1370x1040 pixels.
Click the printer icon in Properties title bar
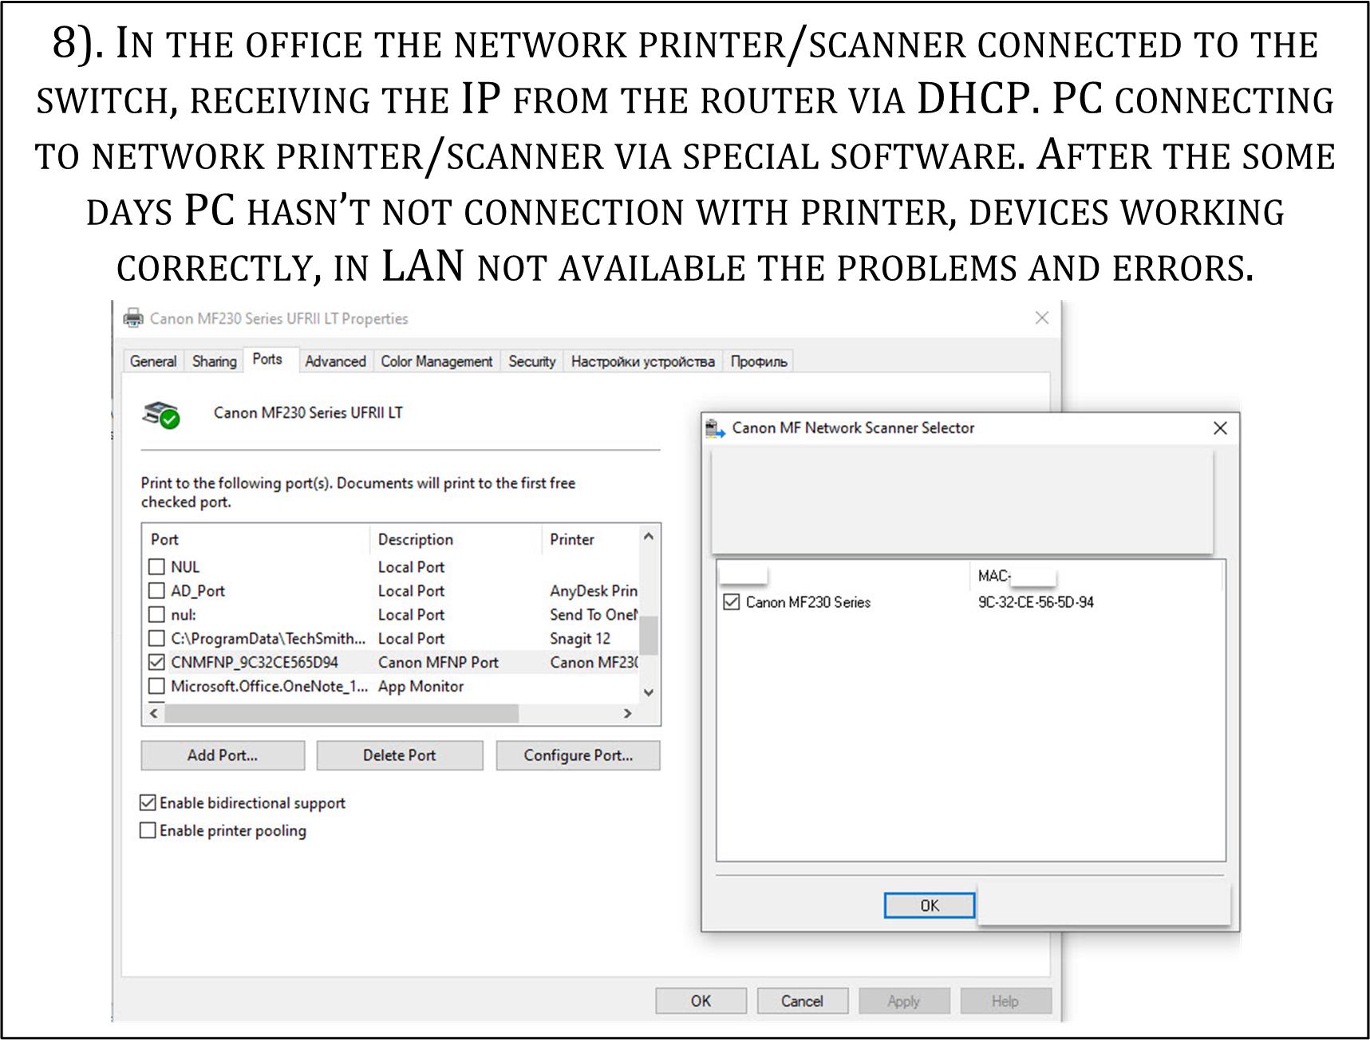tap(133, 318)
